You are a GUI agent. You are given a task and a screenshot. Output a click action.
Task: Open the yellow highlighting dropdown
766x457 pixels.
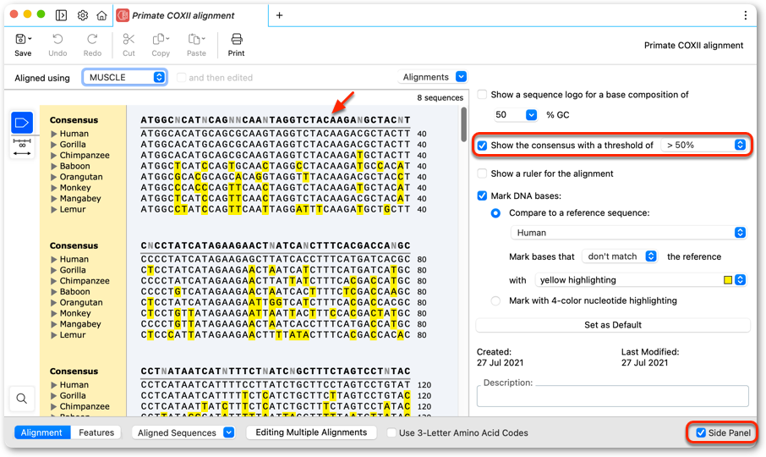click(641, 280)
